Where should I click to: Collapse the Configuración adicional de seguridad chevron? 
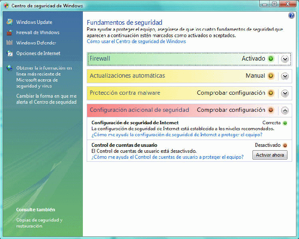tap(285, 111)
